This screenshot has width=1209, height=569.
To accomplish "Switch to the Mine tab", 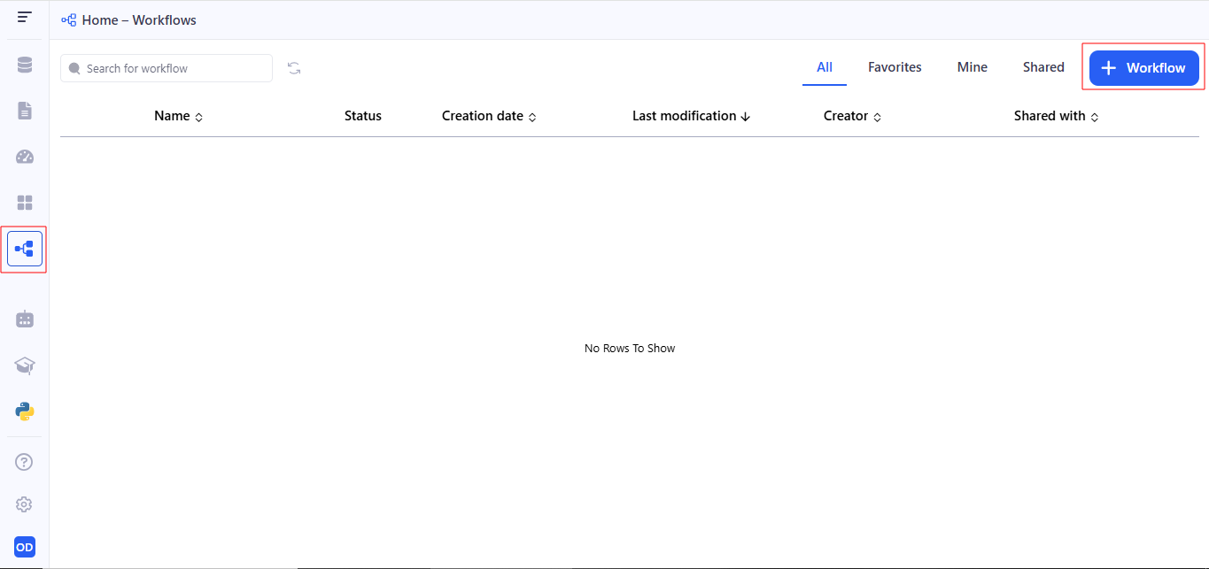I will point(972,67).
